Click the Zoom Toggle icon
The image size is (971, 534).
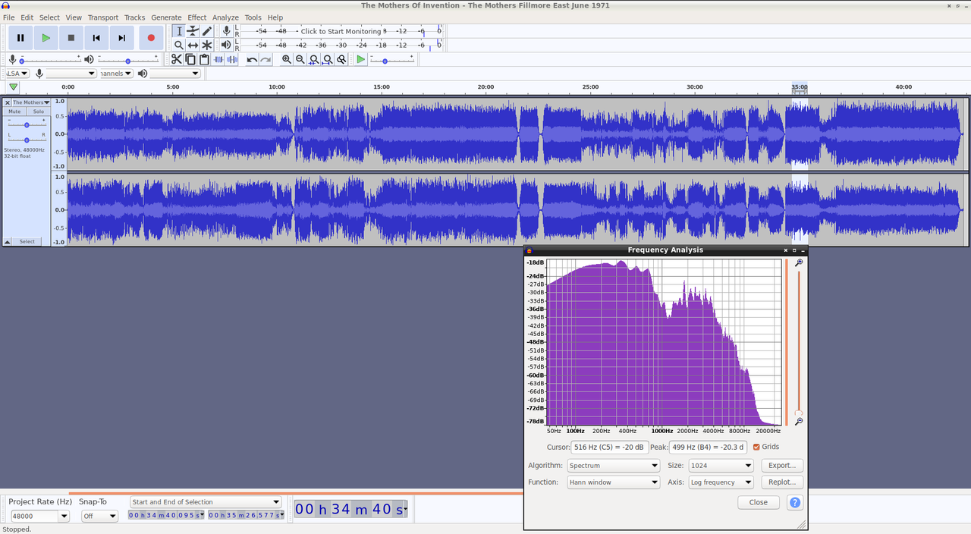point(342,59)
